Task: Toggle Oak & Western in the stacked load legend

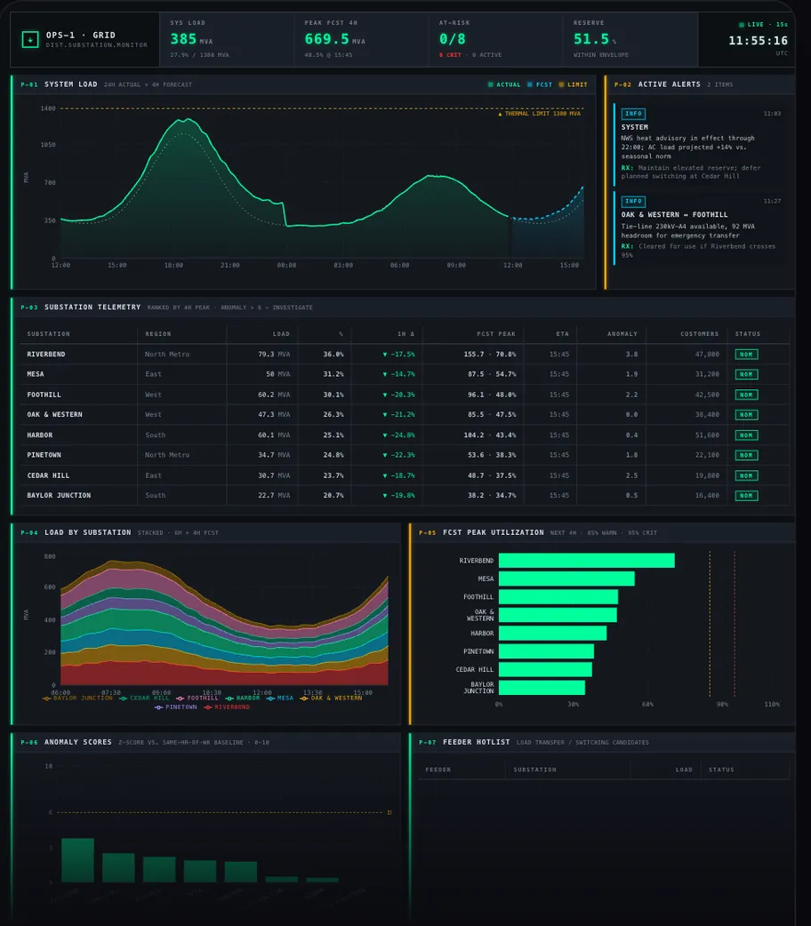Action: pos(331,698)
